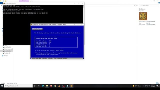Click the taskbar search box
This screenshot has height=90, width=160.
18,86
